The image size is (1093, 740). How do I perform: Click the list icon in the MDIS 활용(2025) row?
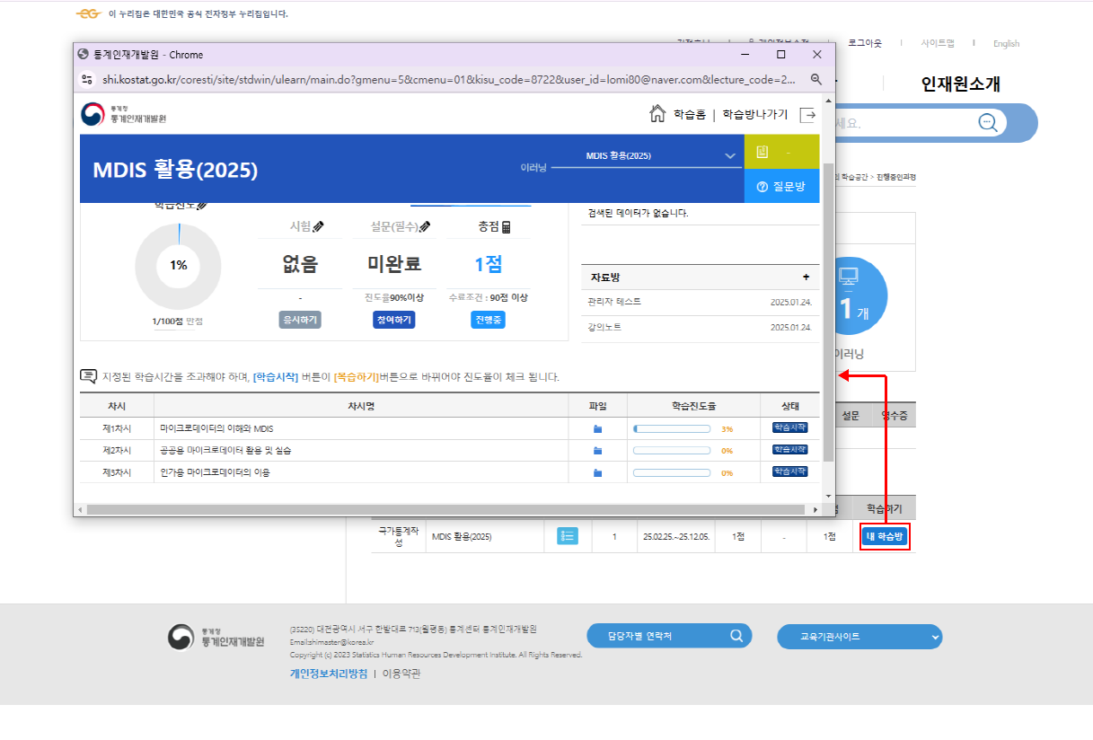[568, 536]
